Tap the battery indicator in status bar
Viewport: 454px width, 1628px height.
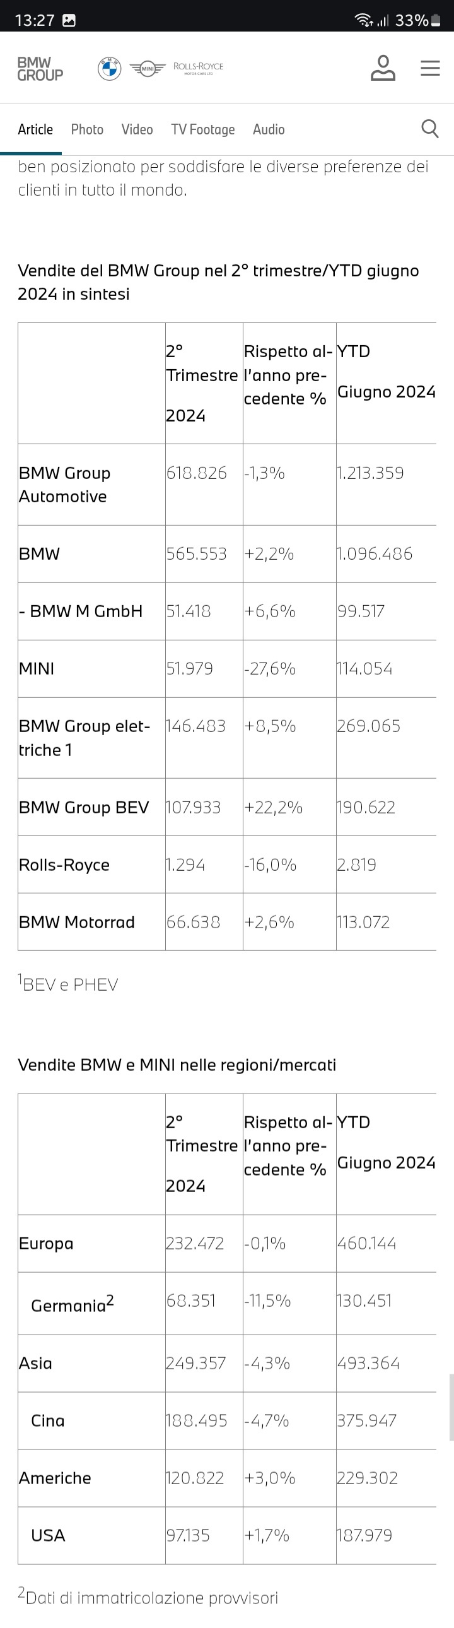click(x=435, y=20)
